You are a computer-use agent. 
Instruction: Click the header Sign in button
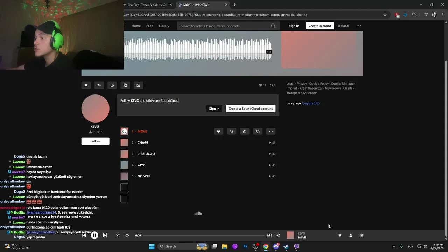(x=294, y=26)
